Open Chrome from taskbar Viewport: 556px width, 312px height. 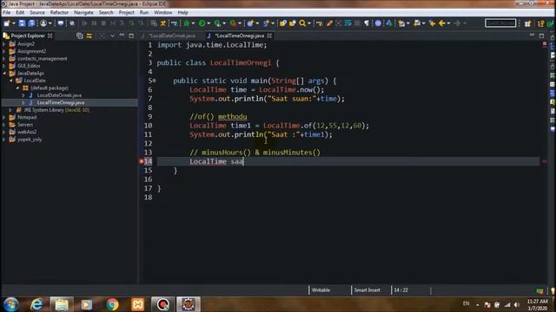pos(112,304)
